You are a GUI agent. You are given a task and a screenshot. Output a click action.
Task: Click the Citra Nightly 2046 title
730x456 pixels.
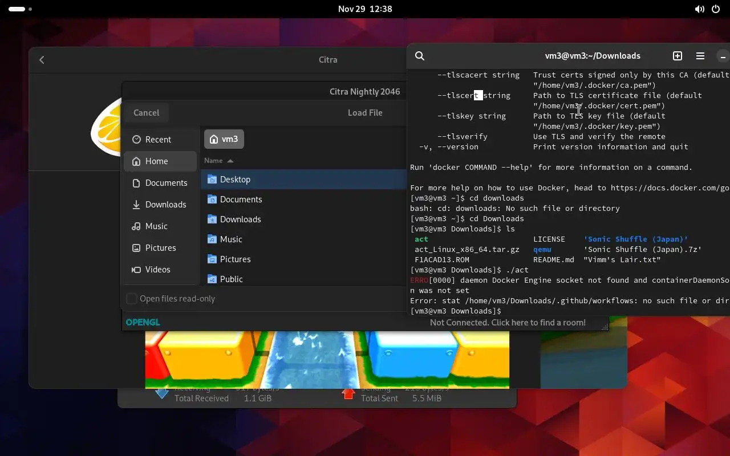[x=365, y=92]
